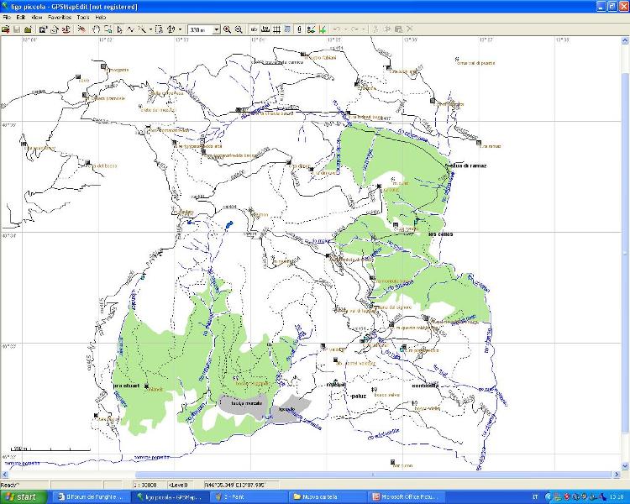This screenshot has width=630, height=504.
Task: Open the File menu
Action: coord(6,17)
